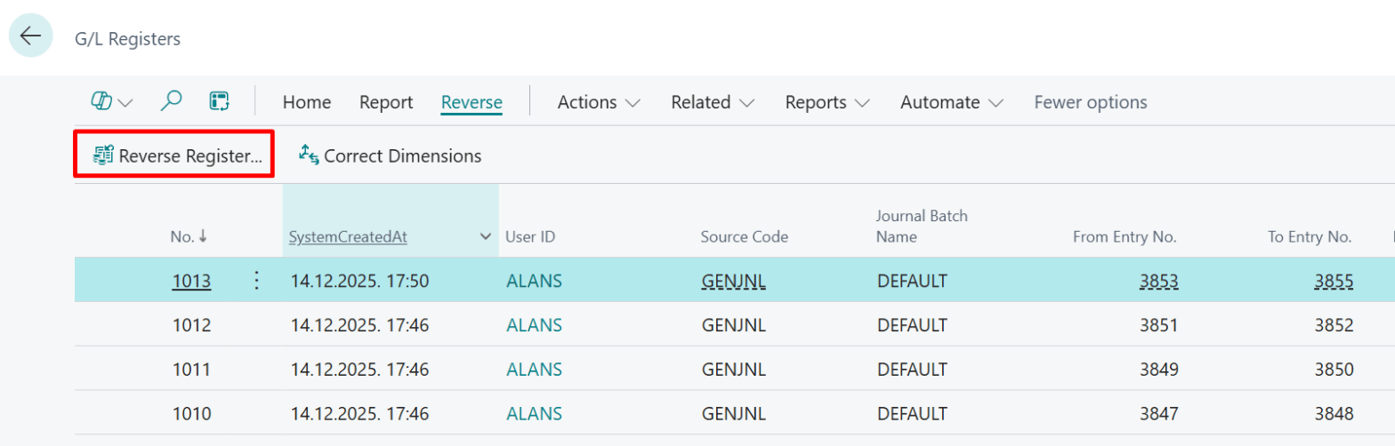The image size is (1395, 446).
Task: Click the Reverse Register action
Action: (x=178, y=155)
